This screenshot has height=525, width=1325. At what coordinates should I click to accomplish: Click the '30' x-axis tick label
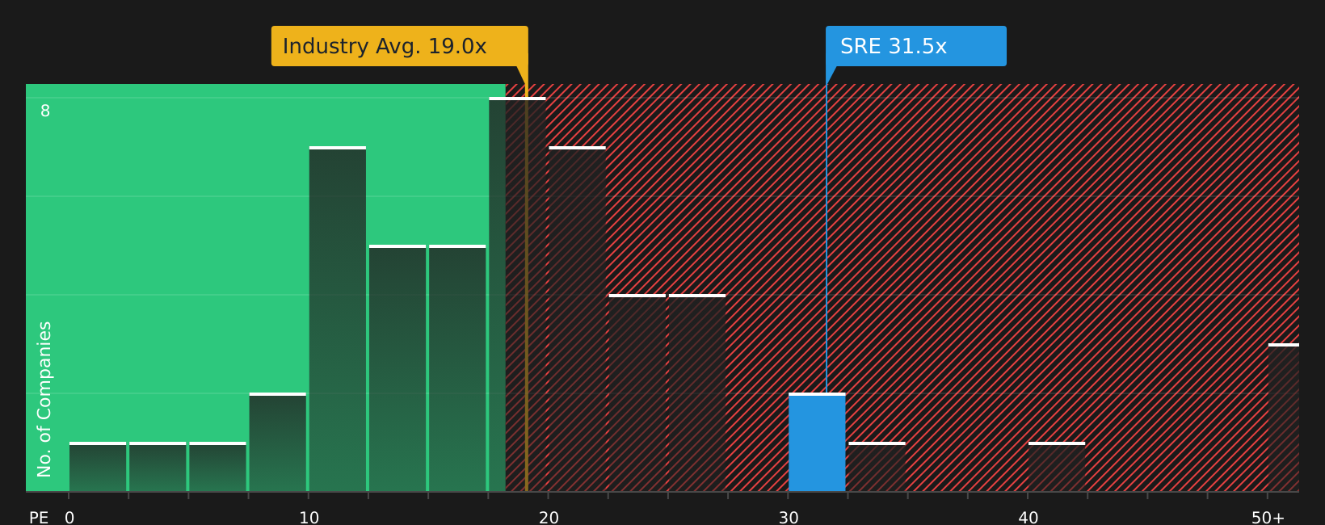point(789,518)
